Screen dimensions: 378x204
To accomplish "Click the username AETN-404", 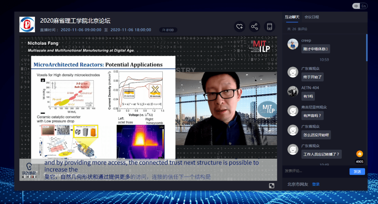I will (310, 88).
